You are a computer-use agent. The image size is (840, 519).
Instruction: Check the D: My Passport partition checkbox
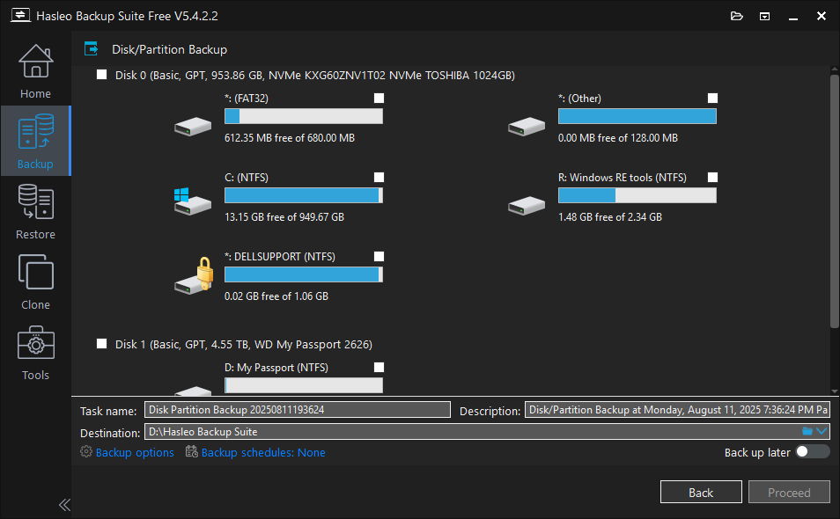[x=379, y=367]
